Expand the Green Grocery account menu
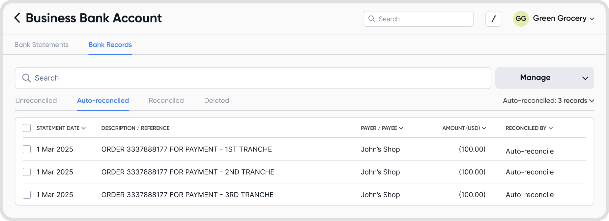This screenshot has height=221, width=609. (x=592, y=19)
